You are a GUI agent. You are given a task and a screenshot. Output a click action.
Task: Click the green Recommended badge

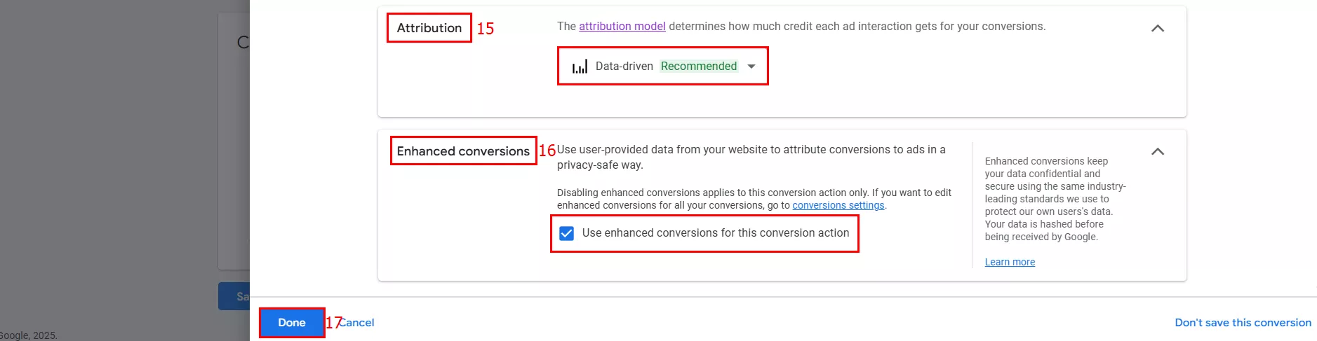click(699, 67)
